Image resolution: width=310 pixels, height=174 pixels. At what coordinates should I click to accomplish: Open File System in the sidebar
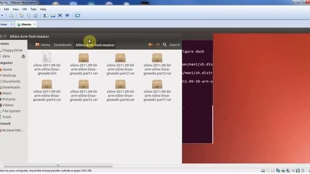(x=11, y=111)
